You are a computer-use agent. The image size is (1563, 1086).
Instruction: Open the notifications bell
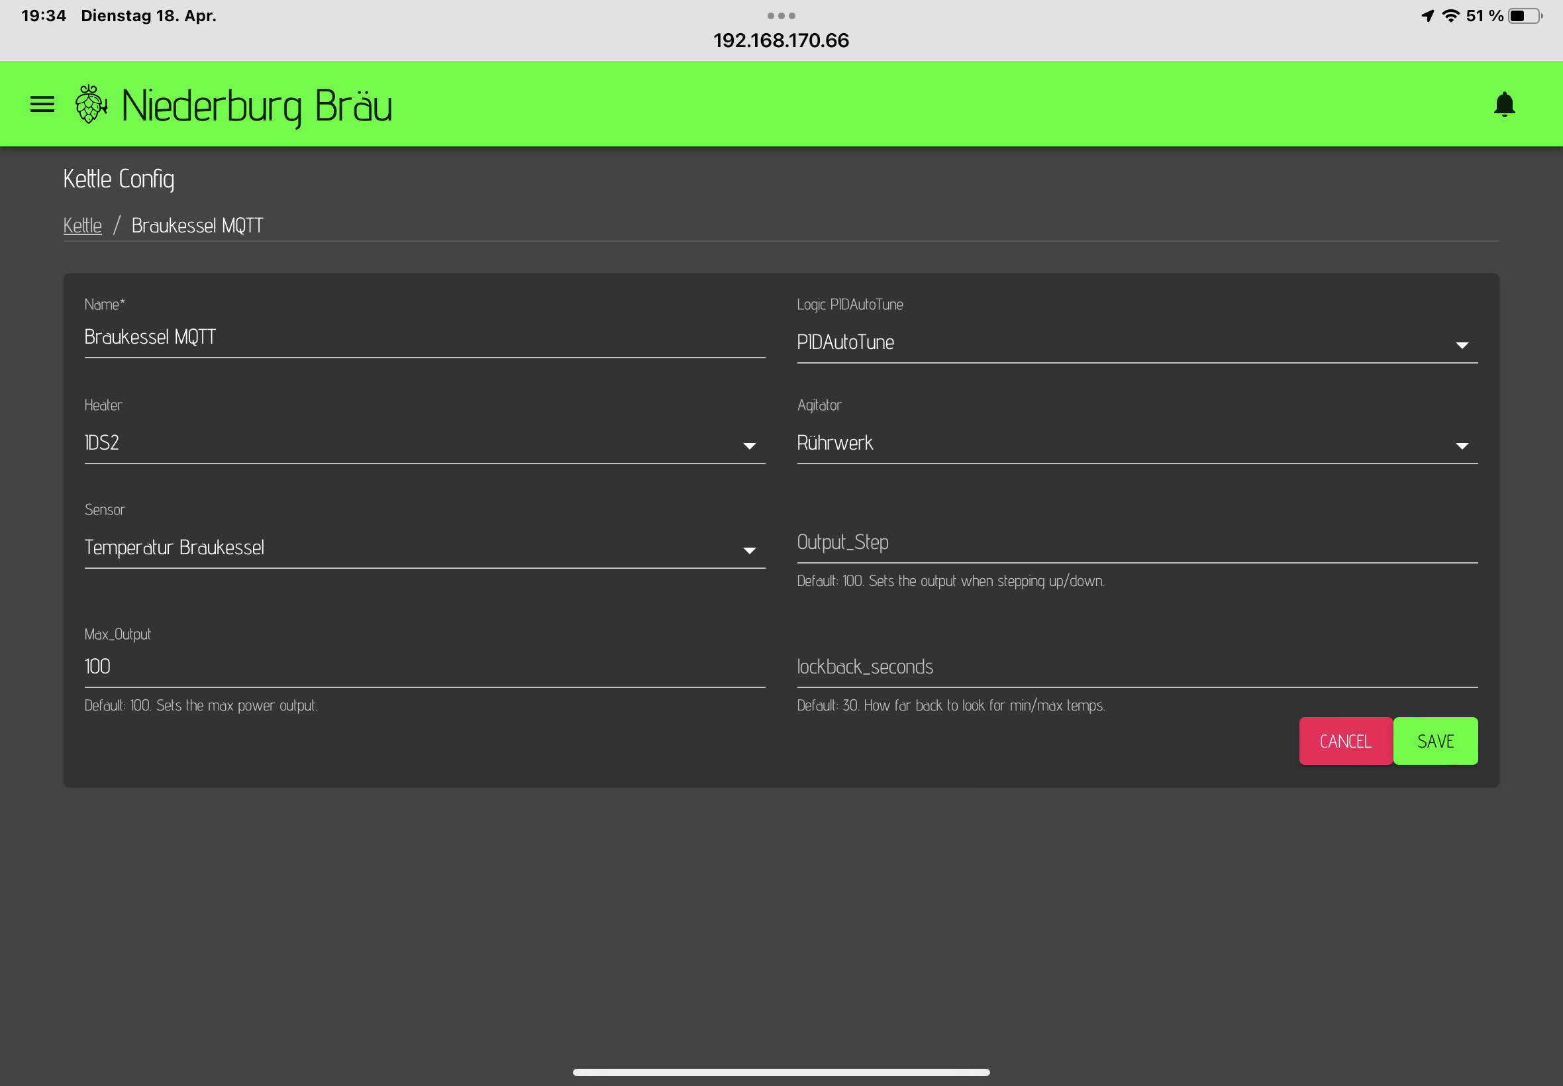pos(1504,105)
